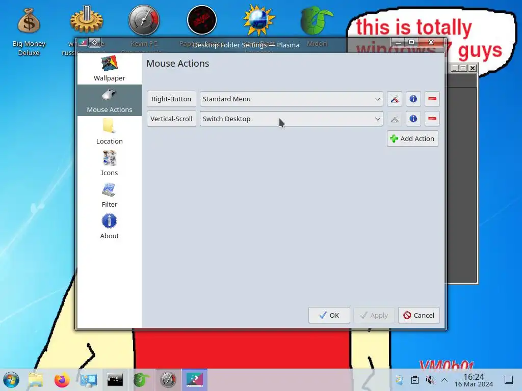Cancel the Desktop Folder Settings dialog
The image size is (522, 391).
click(419, 315)
